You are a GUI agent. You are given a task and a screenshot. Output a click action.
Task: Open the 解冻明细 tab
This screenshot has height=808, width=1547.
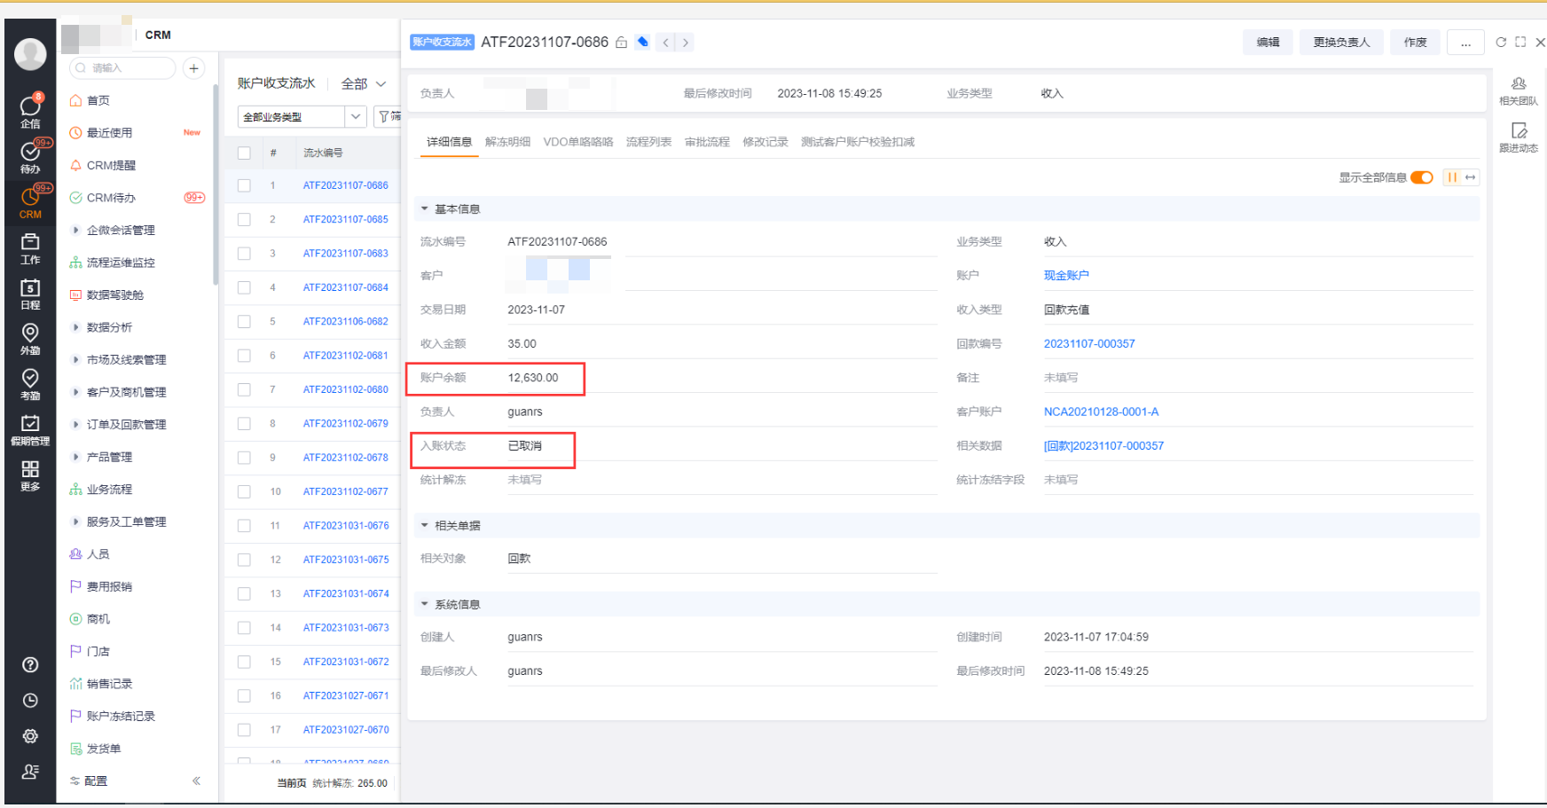pyautogui.click(x=507, y=142)
